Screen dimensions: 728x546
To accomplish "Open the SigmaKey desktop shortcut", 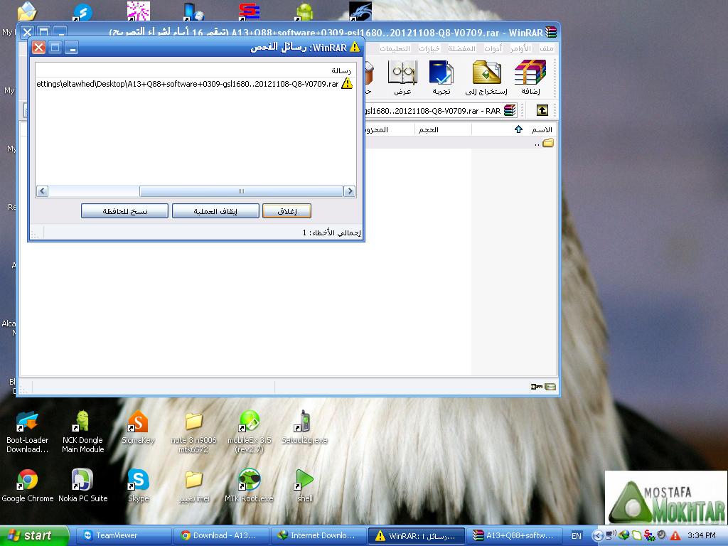I will coord(138,428).
